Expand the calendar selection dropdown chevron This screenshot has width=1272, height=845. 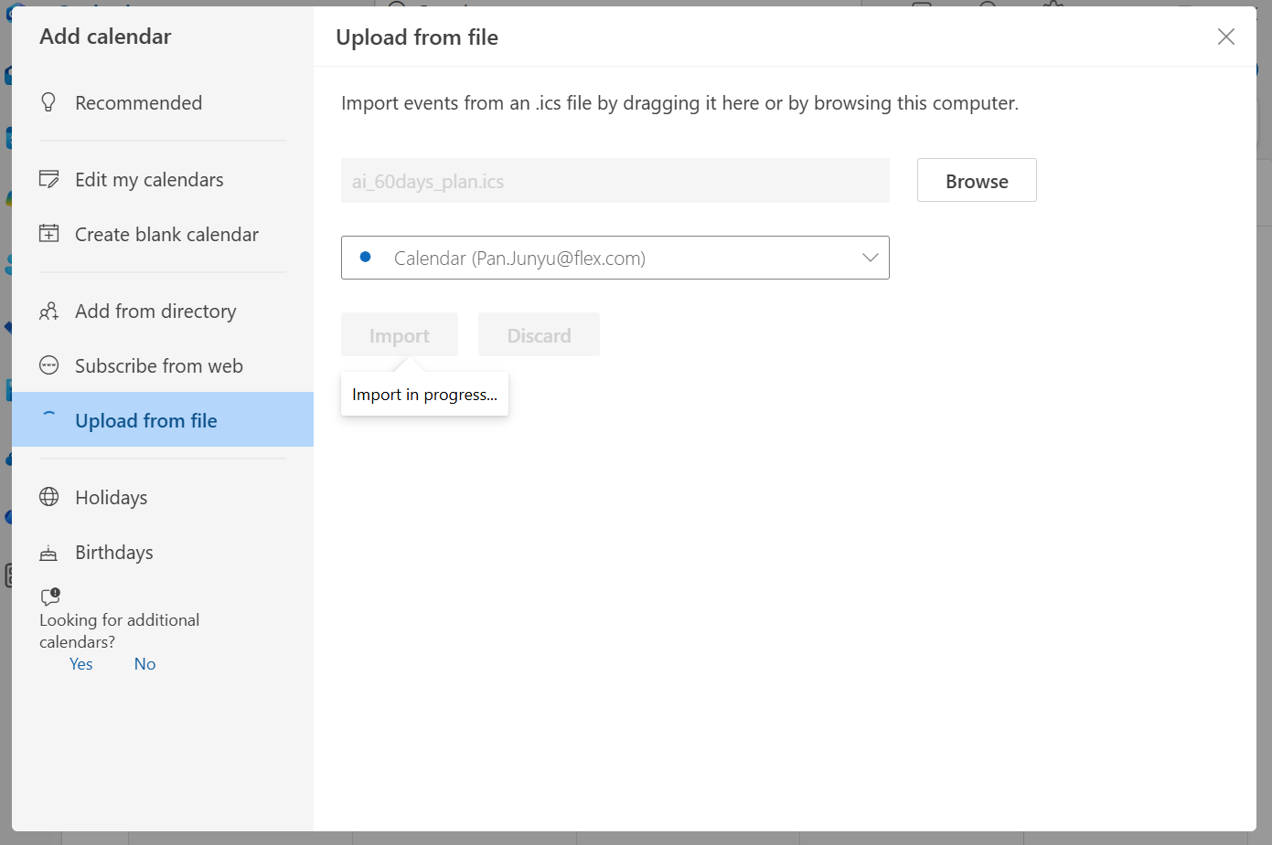870,258
